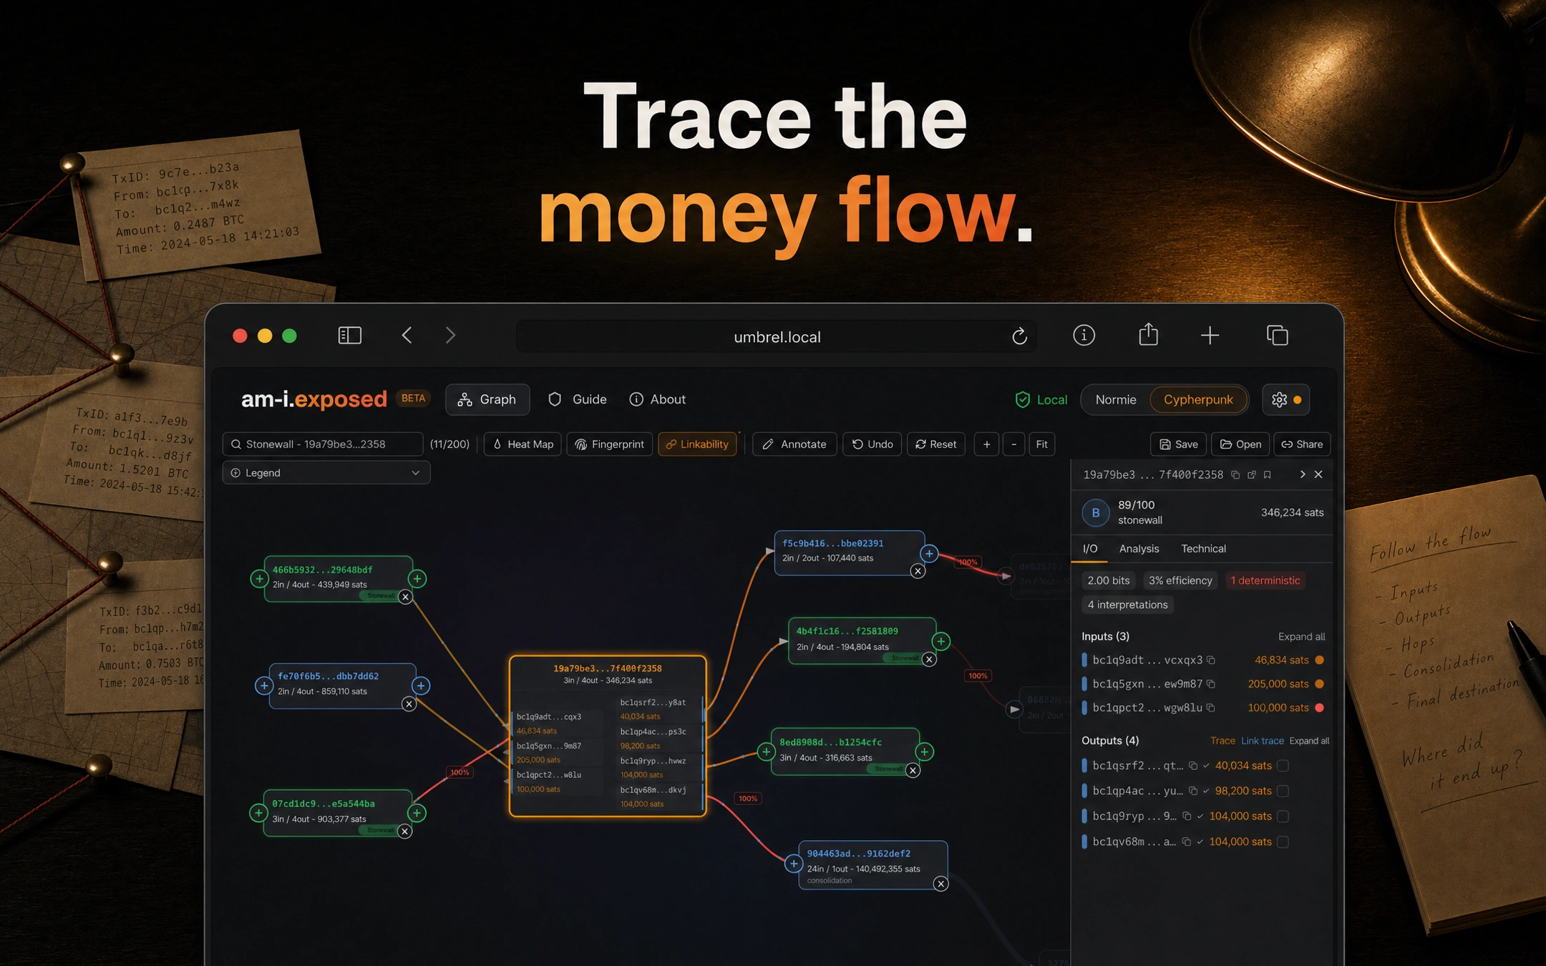
Task: Remove node 4b4f1c16...f2581809 from graph
Action: pos(929,659)
